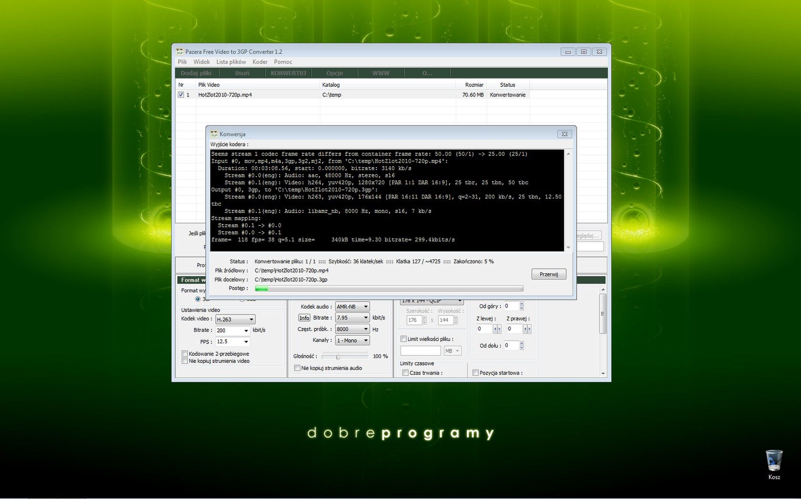Click the KONWERTUJ toolbar button
The height and width of the screenshot is (499, 801).
[x=288, y=73]
